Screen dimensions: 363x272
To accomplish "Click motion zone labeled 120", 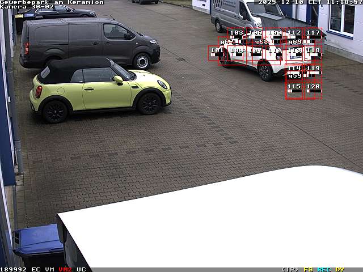I will 313,90.
